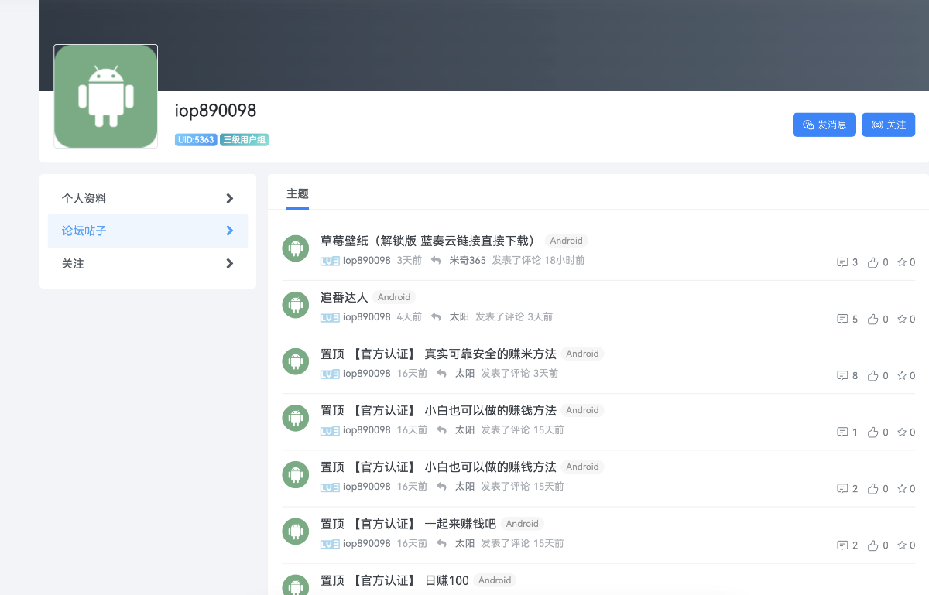This screenshot has width=929, height=595.
Task: Click Android tag on 追番达人 post
Action: click(394, 297)
